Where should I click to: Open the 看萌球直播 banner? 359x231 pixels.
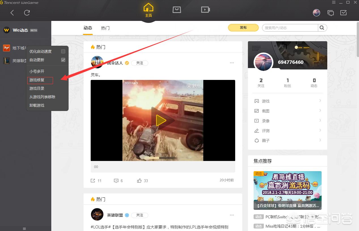[288, 190]
